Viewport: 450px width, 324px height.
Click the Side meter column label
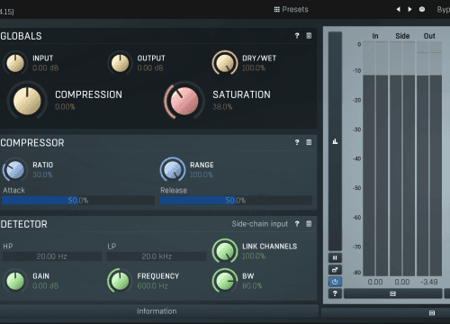pyautogui.click(x=402, y=36)
